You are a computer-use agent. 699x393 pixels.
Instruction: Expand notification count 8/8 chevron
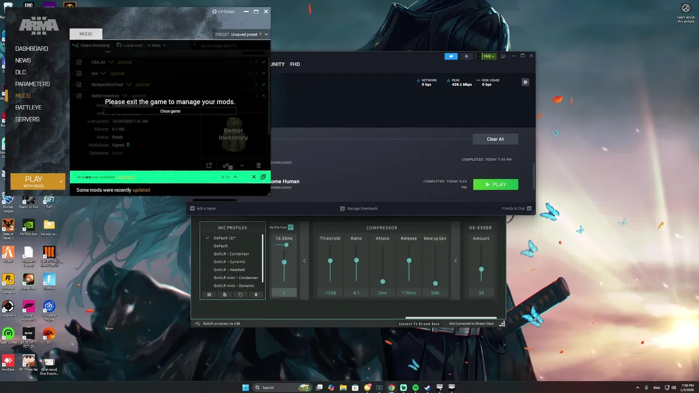(236, 177)
